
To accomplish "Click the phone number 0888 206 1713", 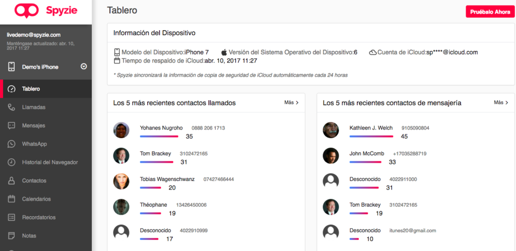I will click(x=208, y=128).
